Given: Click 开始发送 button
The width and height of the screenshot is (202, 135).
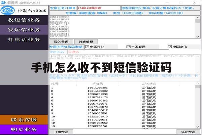Looking at the screenshot, I should coord(61,132).
